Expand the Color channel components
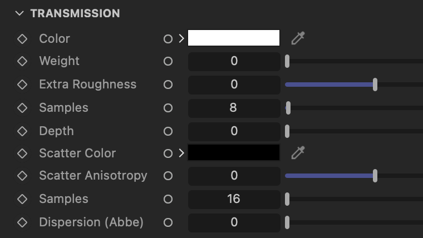Image resolution: width=423 pixels, height=238 pixels. pos(181,38)
